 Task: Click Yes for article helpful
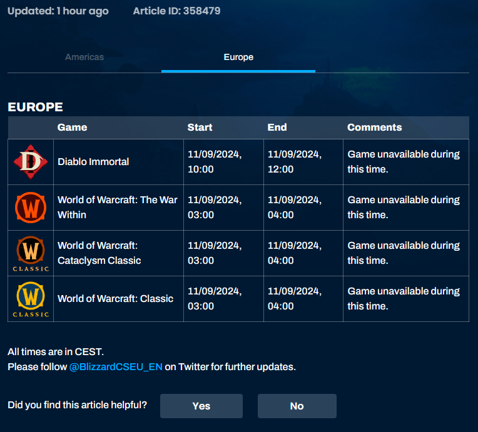tap(201, 406)
